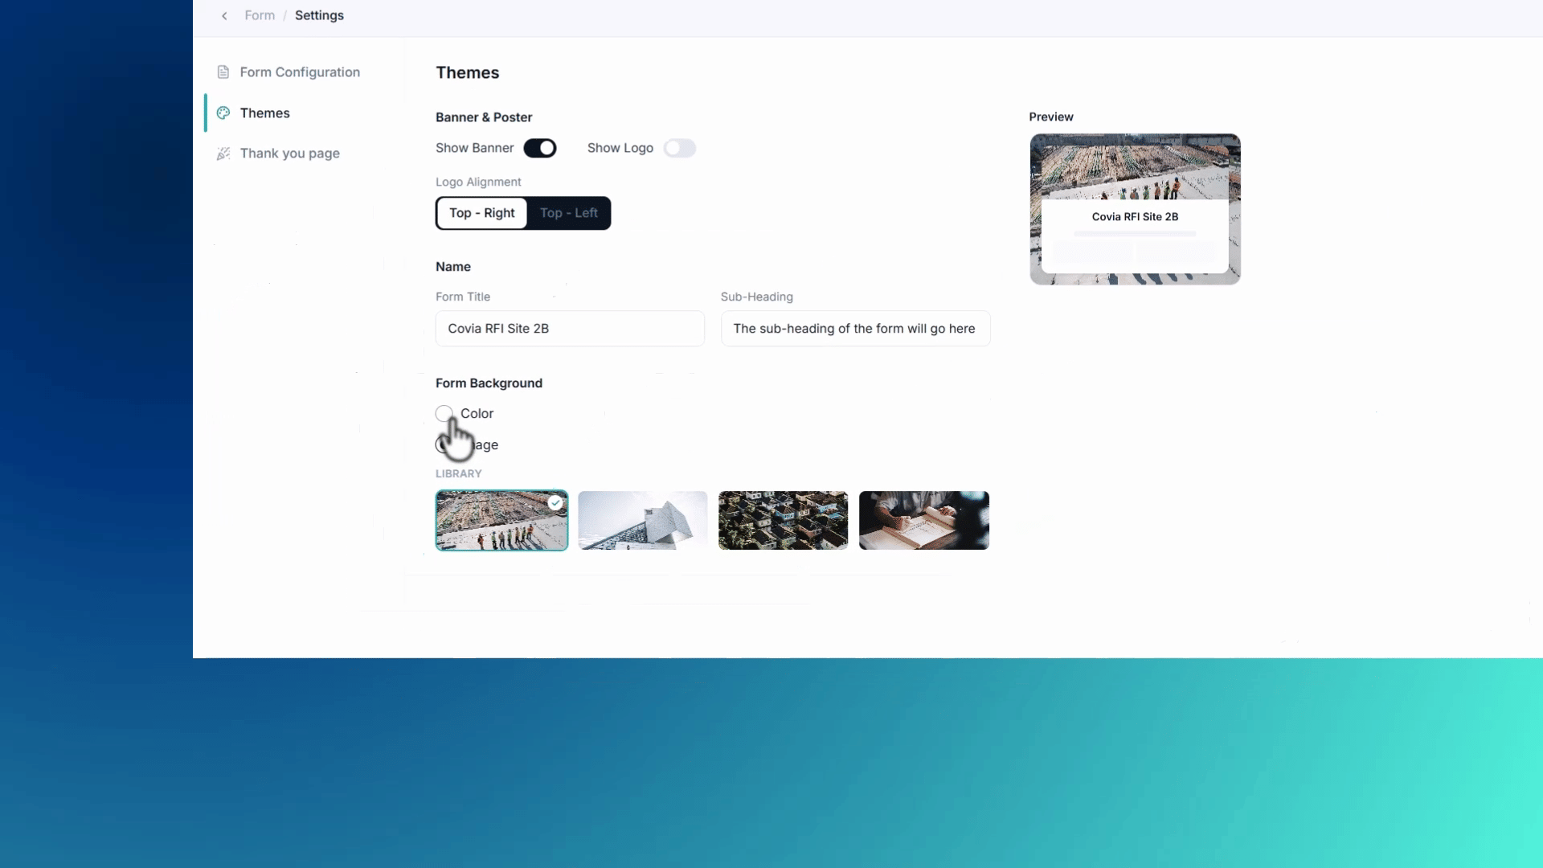Select the Color background radio button
Screen dimensions: 1543x868
444,414
